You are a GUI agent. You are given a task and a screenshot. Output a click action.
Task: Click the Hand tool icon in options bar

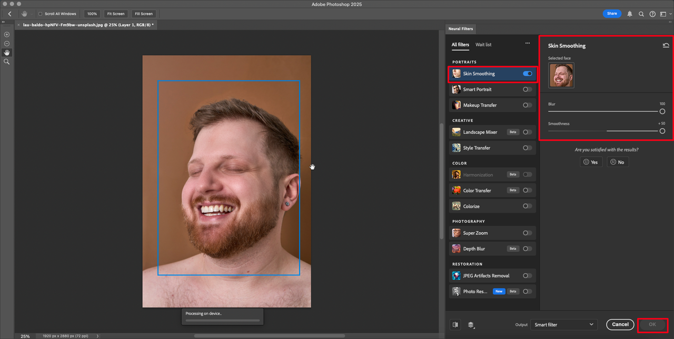(x=25, y=14)
